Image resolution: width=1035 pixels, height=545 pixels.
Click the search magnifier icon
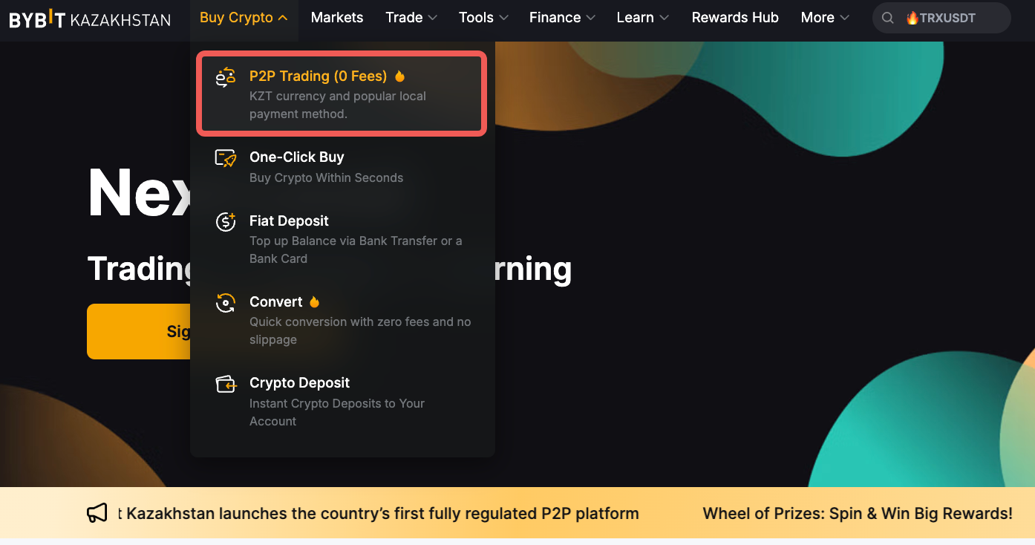pos(887,18)
